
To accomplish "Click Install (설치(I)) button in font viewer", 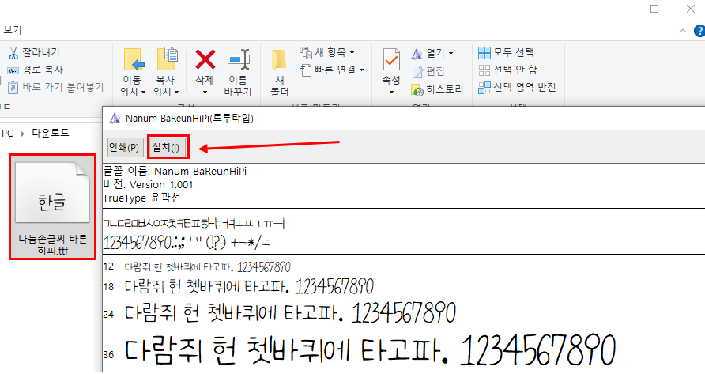I will tap(166, 147).
